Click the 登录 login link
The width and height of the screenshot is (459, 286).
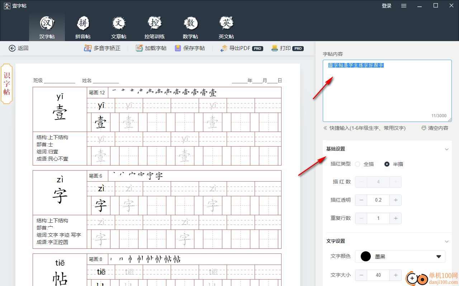387,6
